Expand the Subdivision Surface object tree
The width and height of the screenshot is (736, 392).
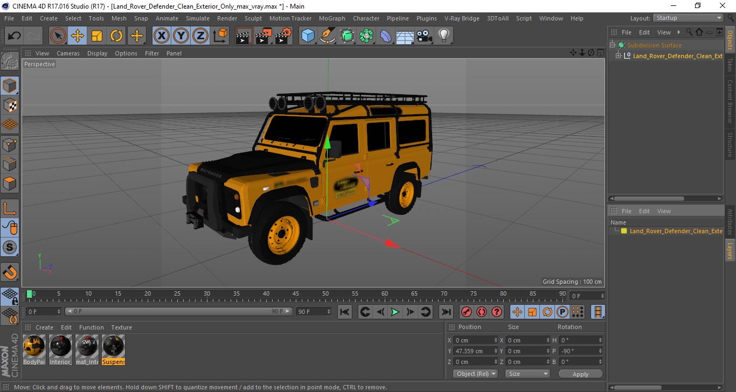613,45
